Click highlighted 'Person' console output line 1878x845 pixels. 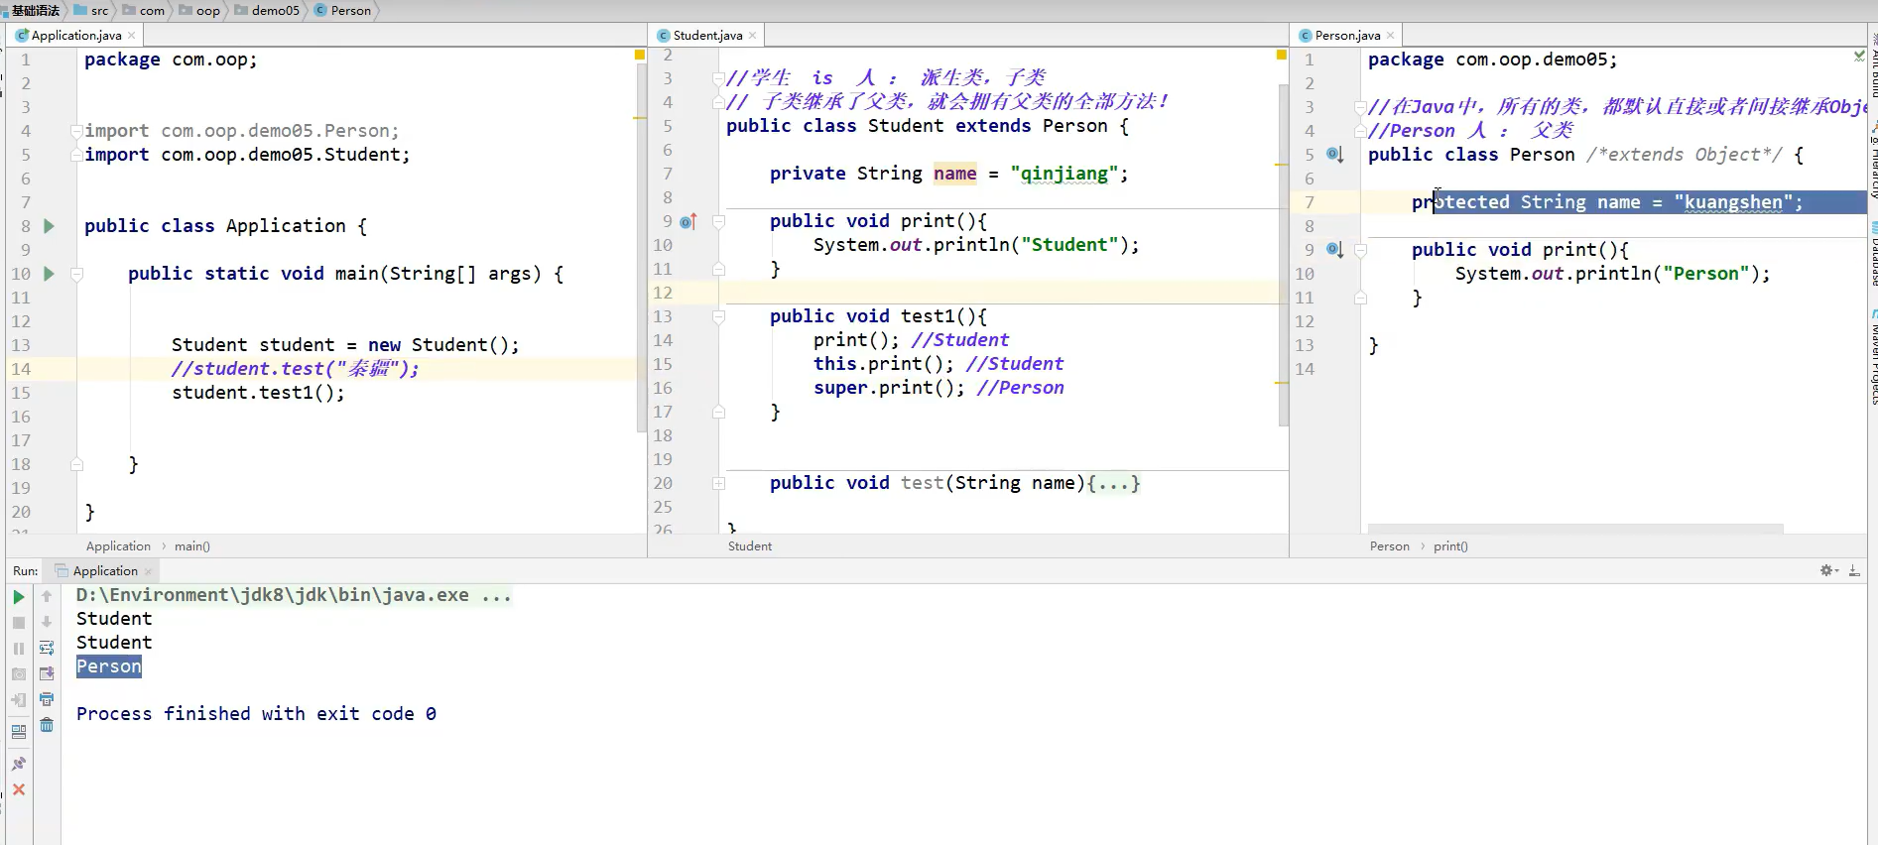[109, 666]
